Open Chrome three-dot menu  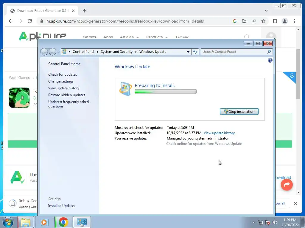(294, 21)
